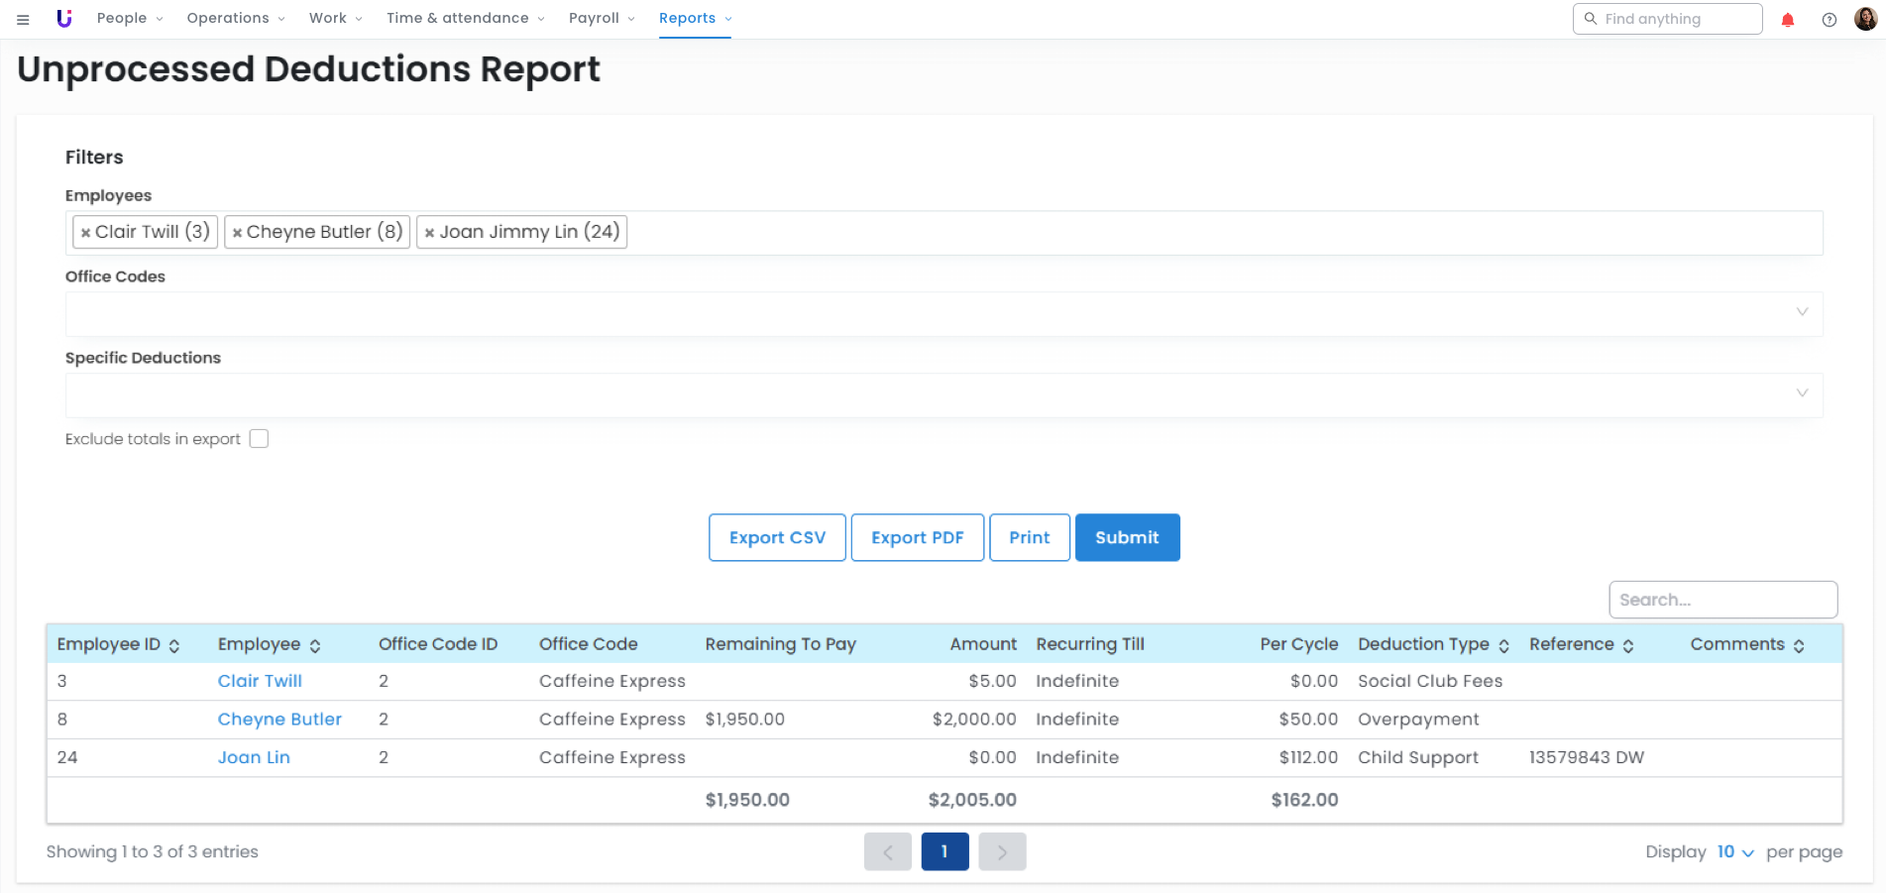Open the hamburger menu icon
The height and width of the screenshot is (893, 1886).
point(23,19)
